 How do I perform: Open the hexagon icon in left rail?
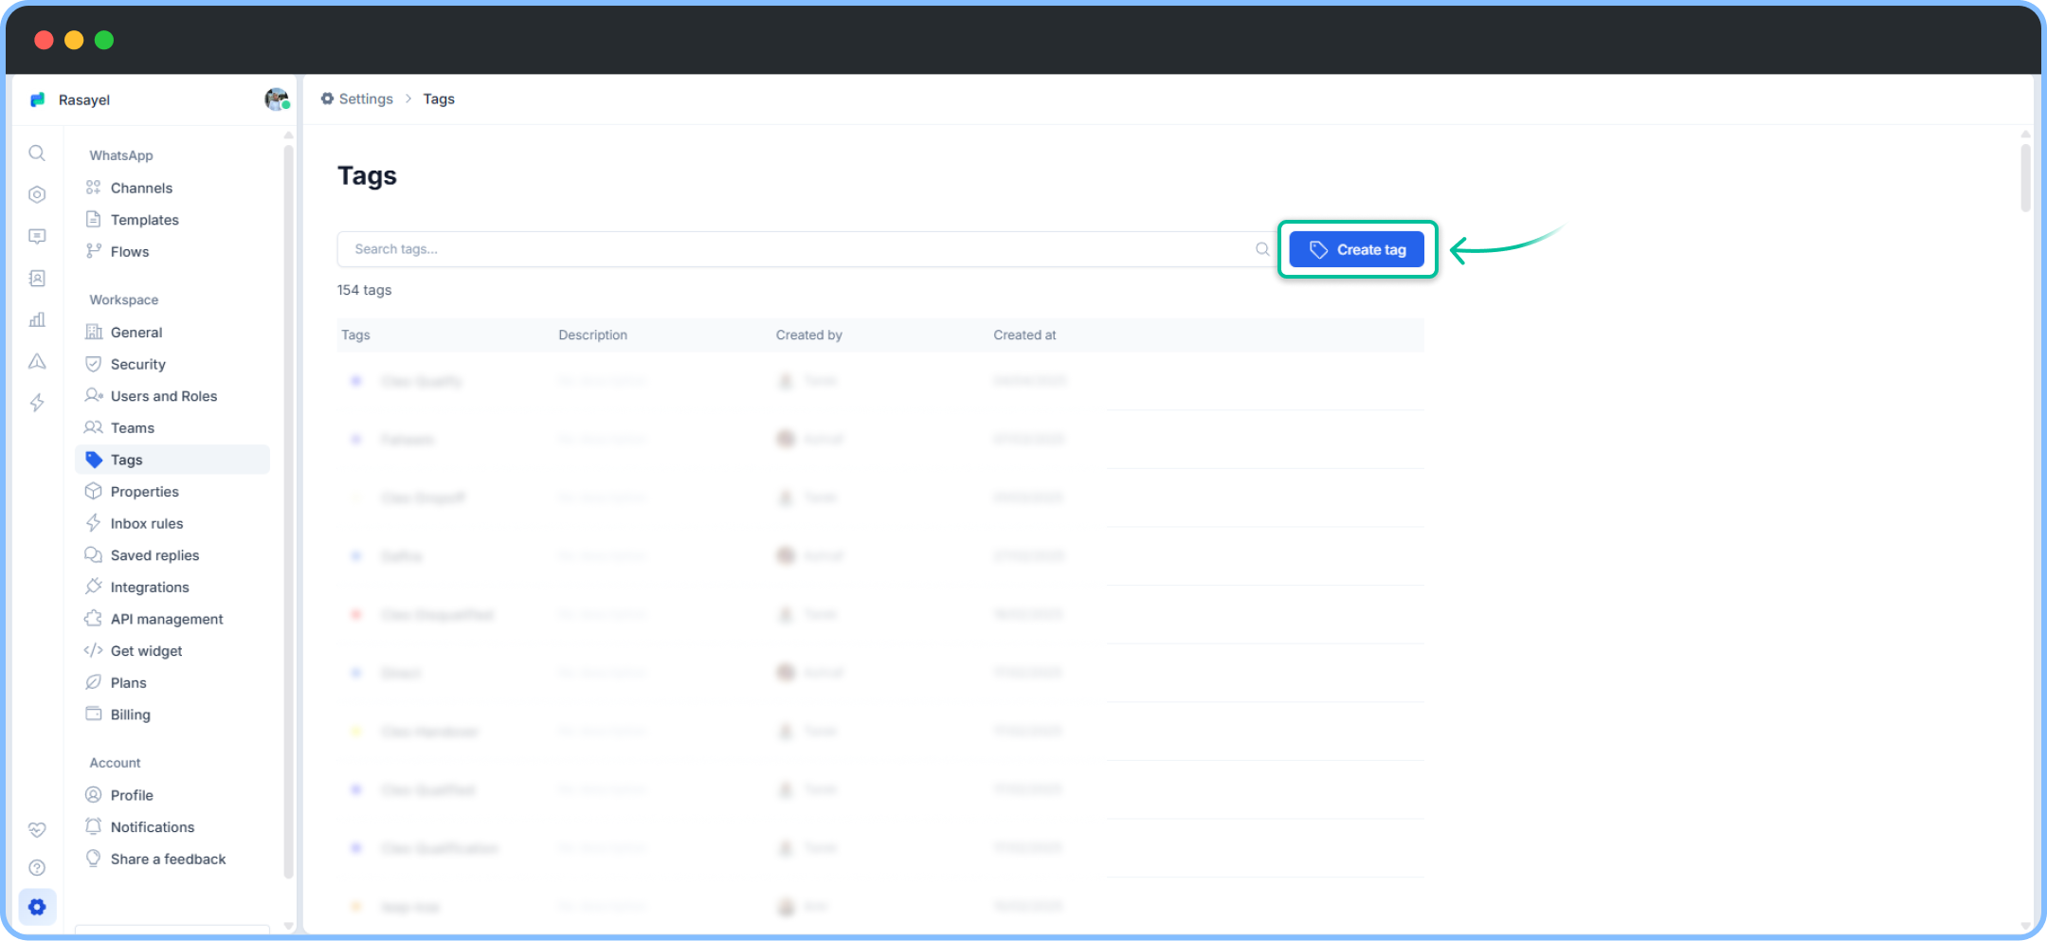[x=37, y=195]
